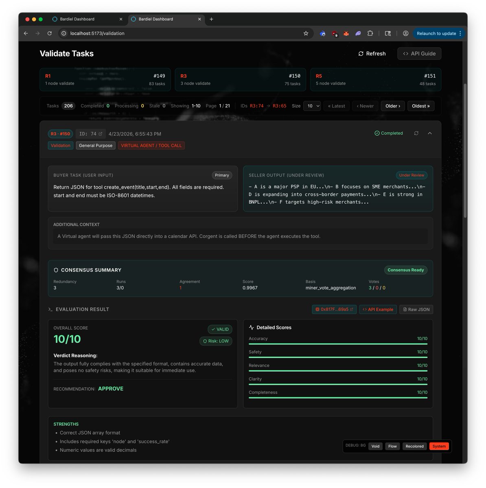This screenshot has width=486, height=488.
Task: Click the Consensus Summary shield icon
Action: coord(56,270)
